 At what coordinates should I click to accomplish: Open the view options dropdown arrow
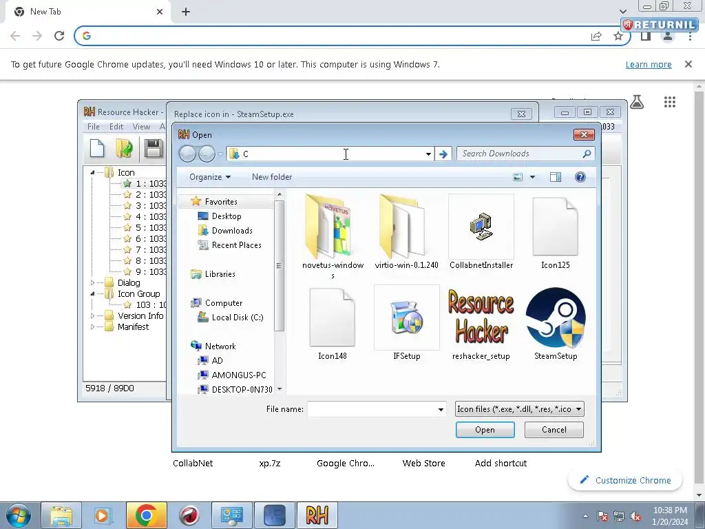532,177
